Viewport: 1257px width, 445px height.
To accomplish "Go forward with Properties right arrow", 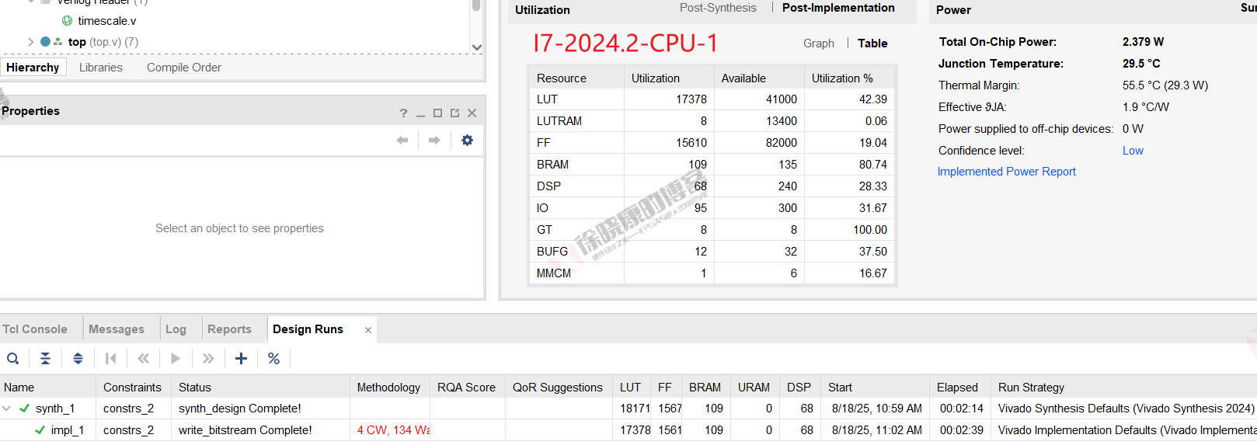I will [x=434, y=141].
